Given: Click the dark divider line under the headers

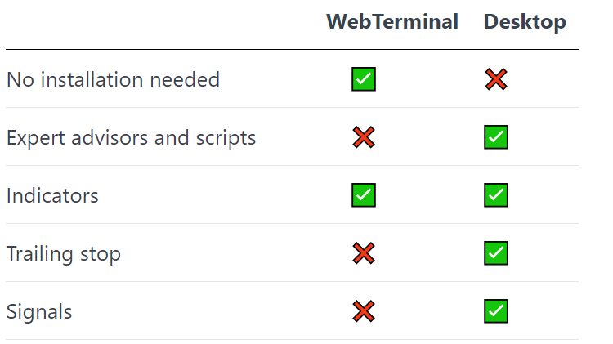Looking at the screenshot, I should (x=292, y=50).
